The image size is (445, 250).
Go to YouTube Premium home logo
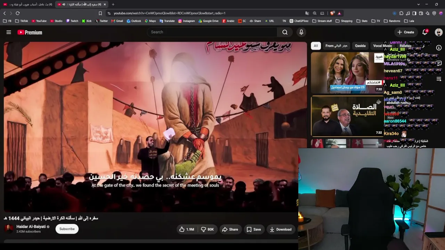[x=30, y=32]
